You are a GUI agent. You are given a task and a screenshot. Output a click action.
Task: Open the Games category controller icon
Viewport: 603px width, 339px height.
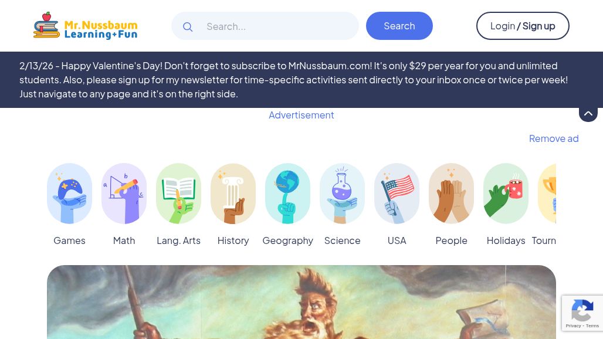point(69,194)
